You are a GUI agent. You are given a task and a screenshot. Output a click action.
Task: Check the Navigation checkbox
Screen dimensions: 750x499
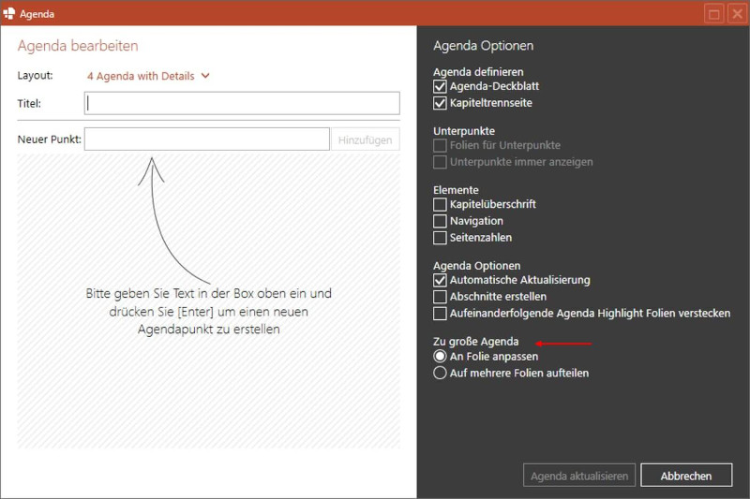coord(441,221)
